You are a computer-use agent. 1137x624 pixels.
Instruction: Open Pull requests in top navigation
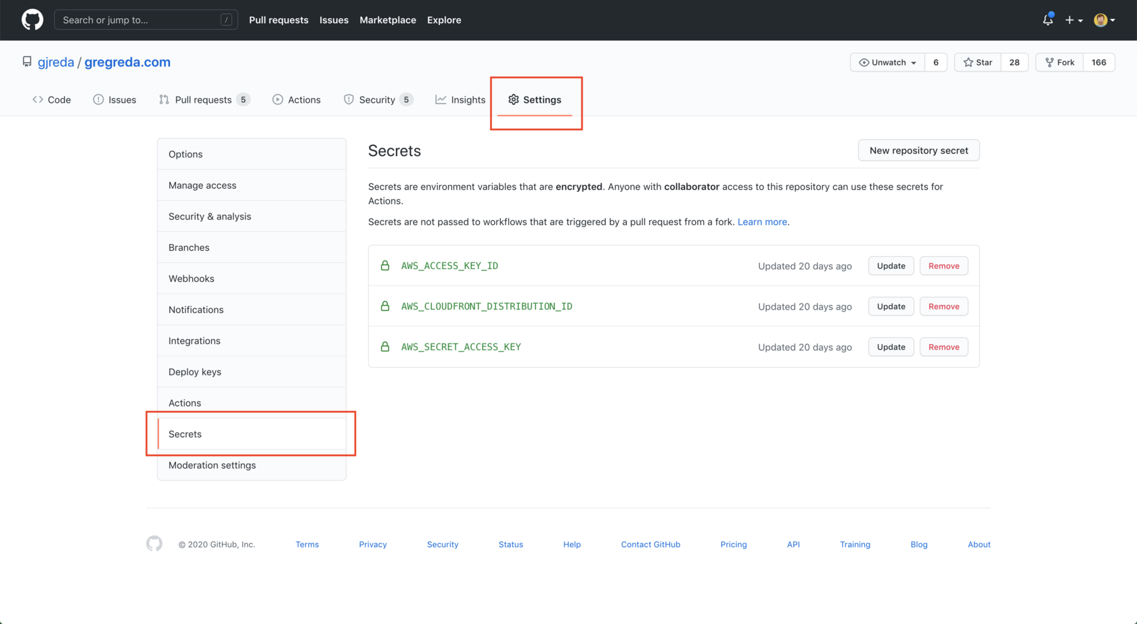click(x=278, y=20)
